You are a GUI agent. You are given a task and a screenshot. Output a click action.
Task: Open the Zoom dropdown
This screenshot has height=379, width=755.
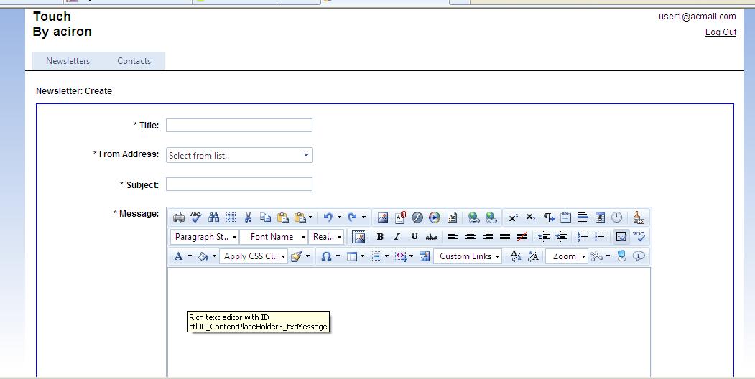pos(567,256)
